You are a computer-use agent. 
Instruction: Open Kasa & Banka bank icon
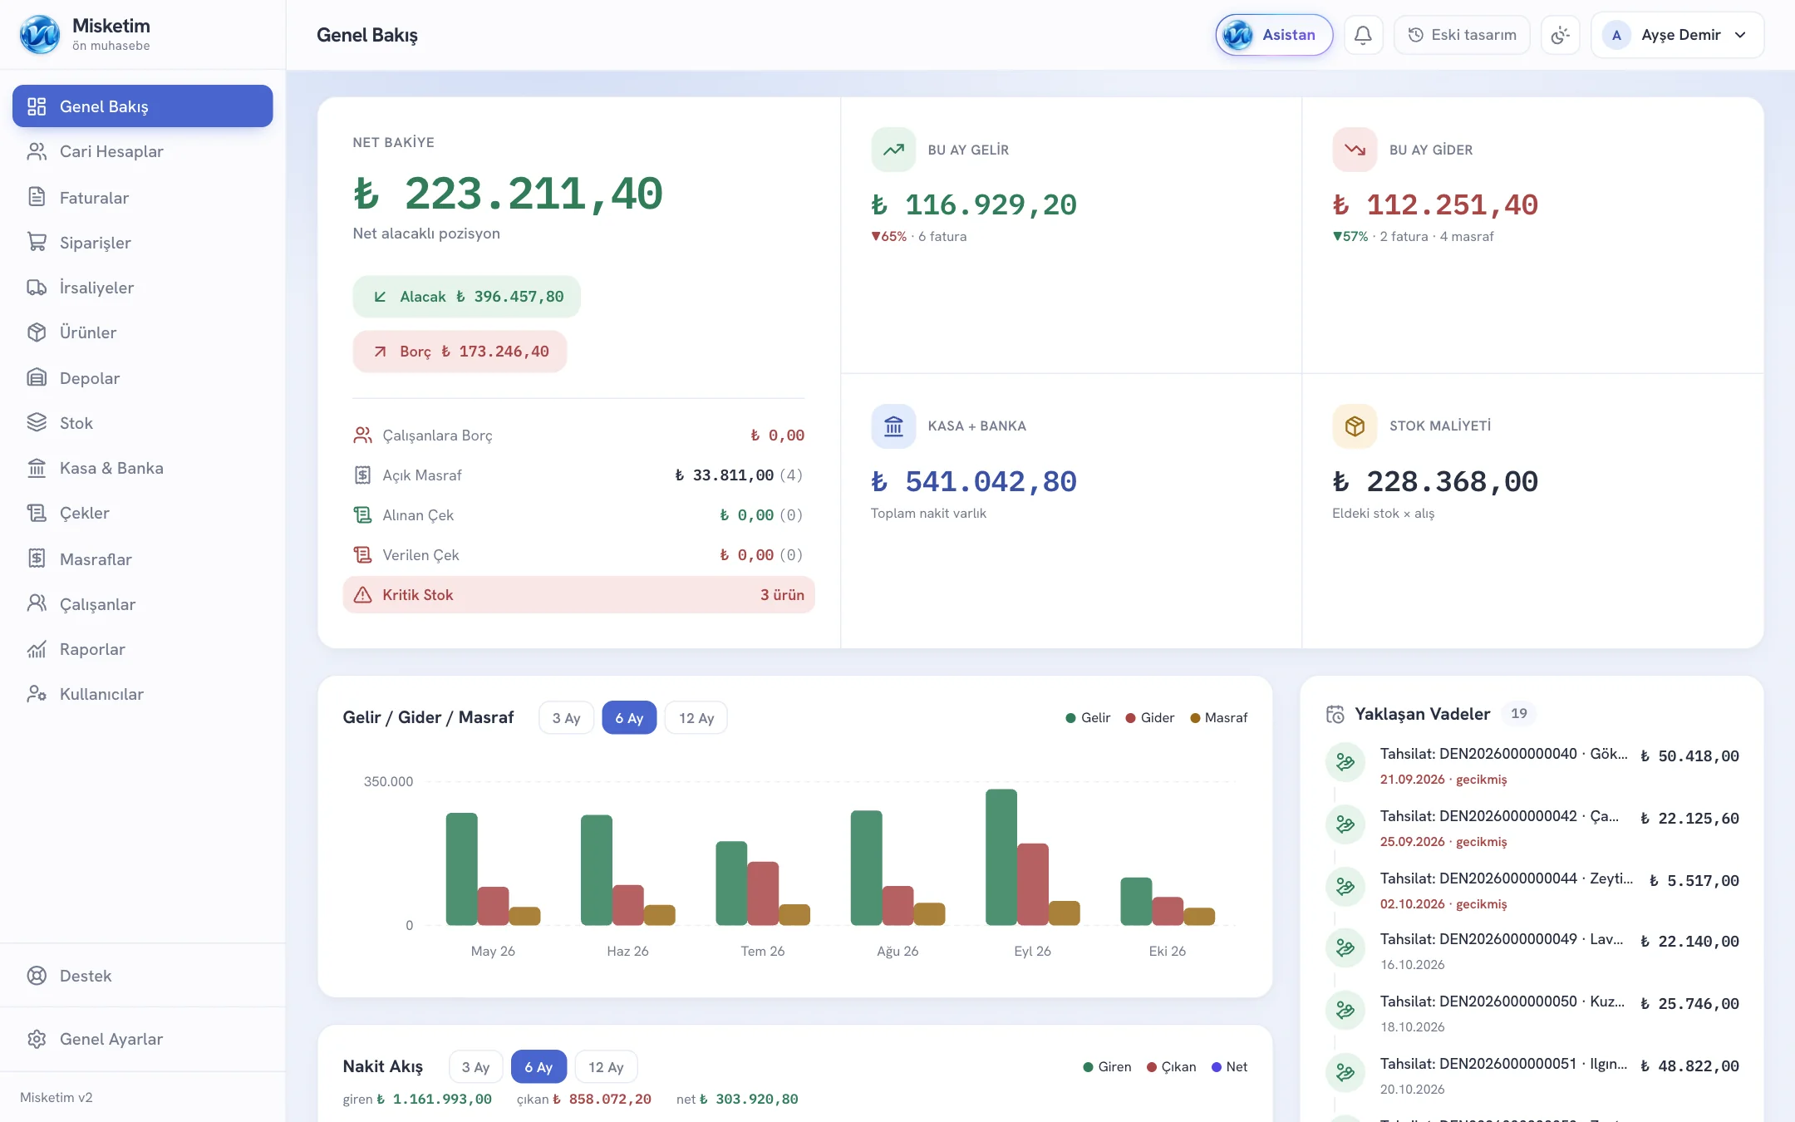37,468
